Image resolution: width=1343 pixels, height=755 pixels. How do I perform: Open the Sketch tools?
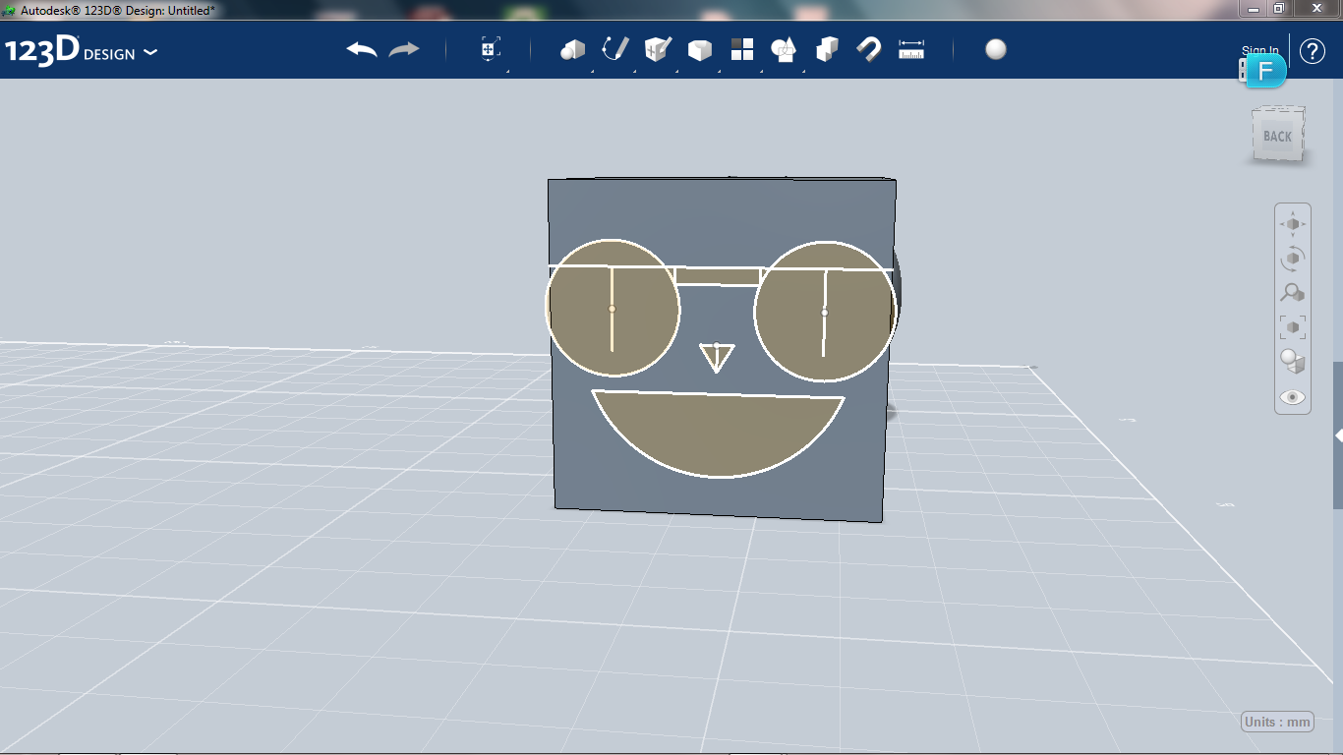point(615,49)
